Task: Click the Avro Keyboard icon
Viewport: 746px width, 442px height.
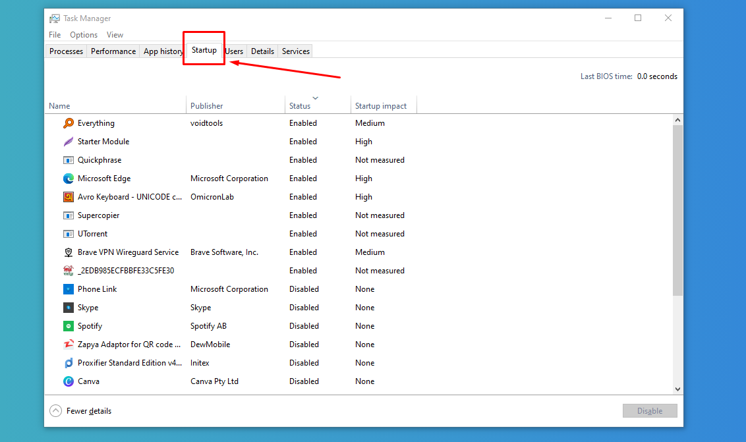Action: click(69, 196)
